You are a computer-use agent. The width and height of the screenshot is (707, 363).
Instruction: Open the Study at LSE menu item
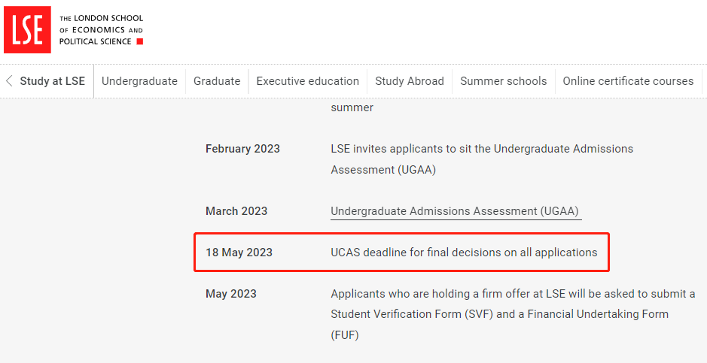pos(52,81)
